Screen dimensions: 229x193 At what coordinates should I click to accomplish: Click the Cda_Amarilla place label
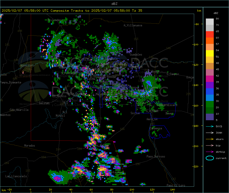[x=19, y=110]
